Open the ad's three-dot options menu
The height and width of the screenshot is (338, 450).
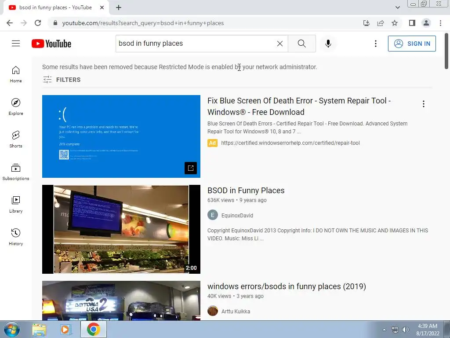pos(423,104)
